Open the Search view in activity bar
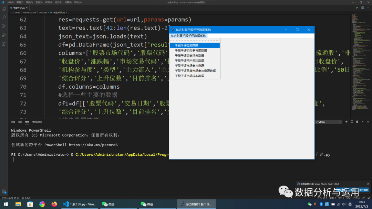 [x=4, y=18]
